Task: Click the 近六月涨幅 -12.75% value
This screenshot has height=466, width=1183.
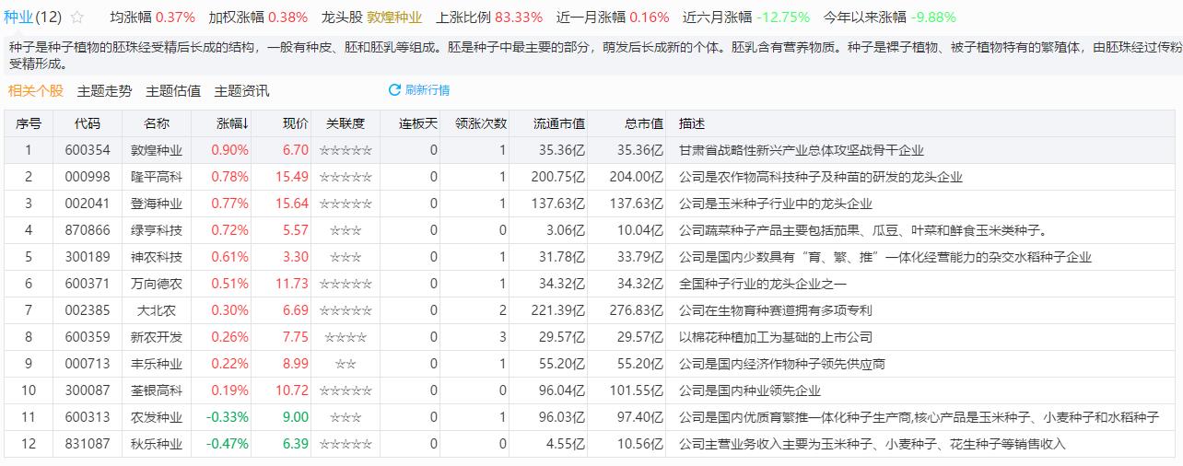Action: [x=783, y=17]
